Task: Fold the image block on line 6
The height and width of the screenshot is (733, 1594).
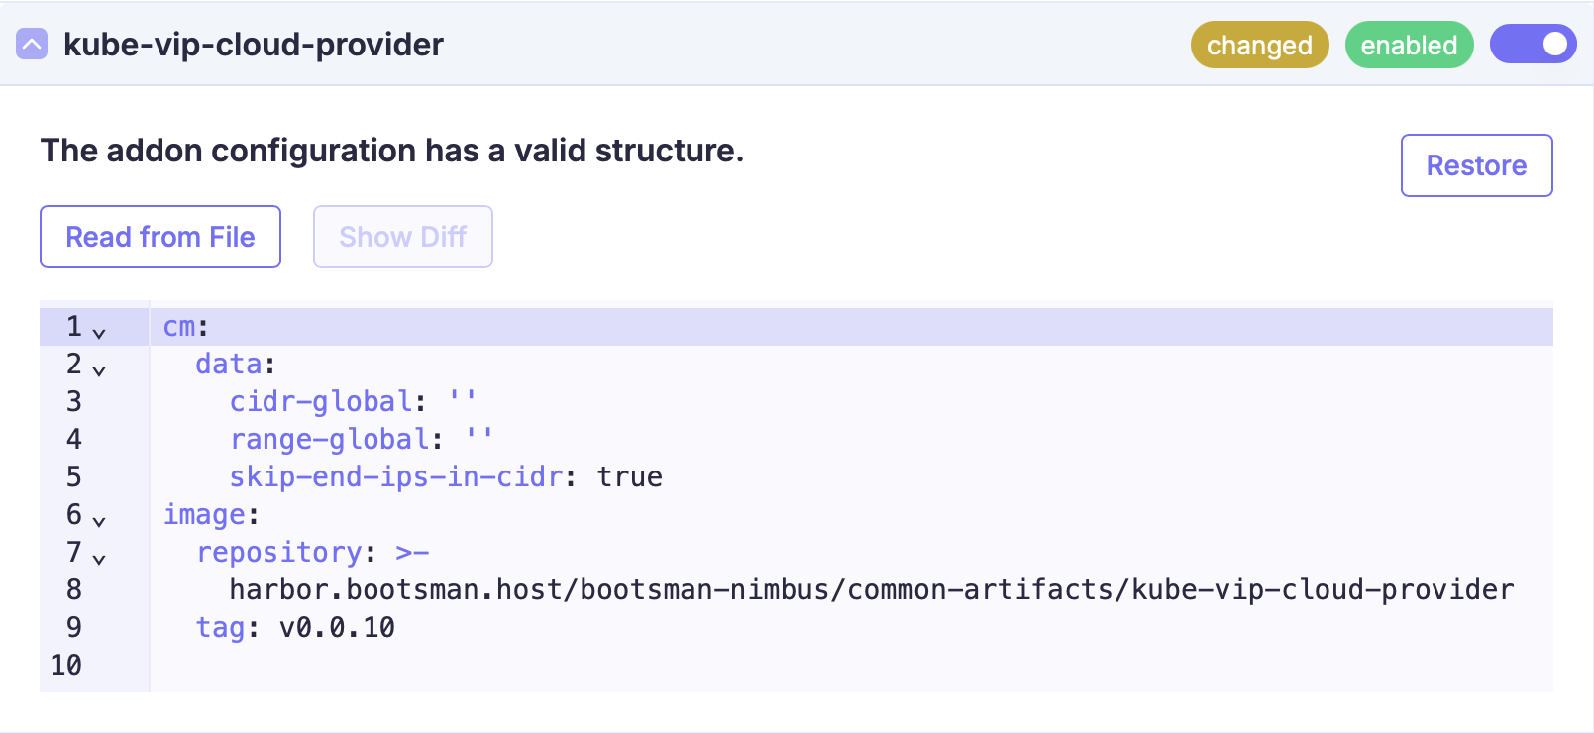Action: coord(99,520)
